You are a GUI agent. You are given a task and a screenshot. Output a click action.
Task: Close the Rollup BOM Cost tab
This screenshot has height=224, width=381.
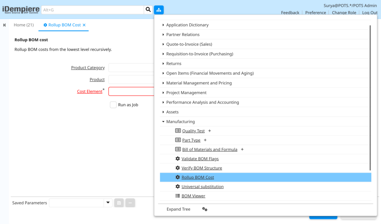pyautogui.click(x=84, y=25)
